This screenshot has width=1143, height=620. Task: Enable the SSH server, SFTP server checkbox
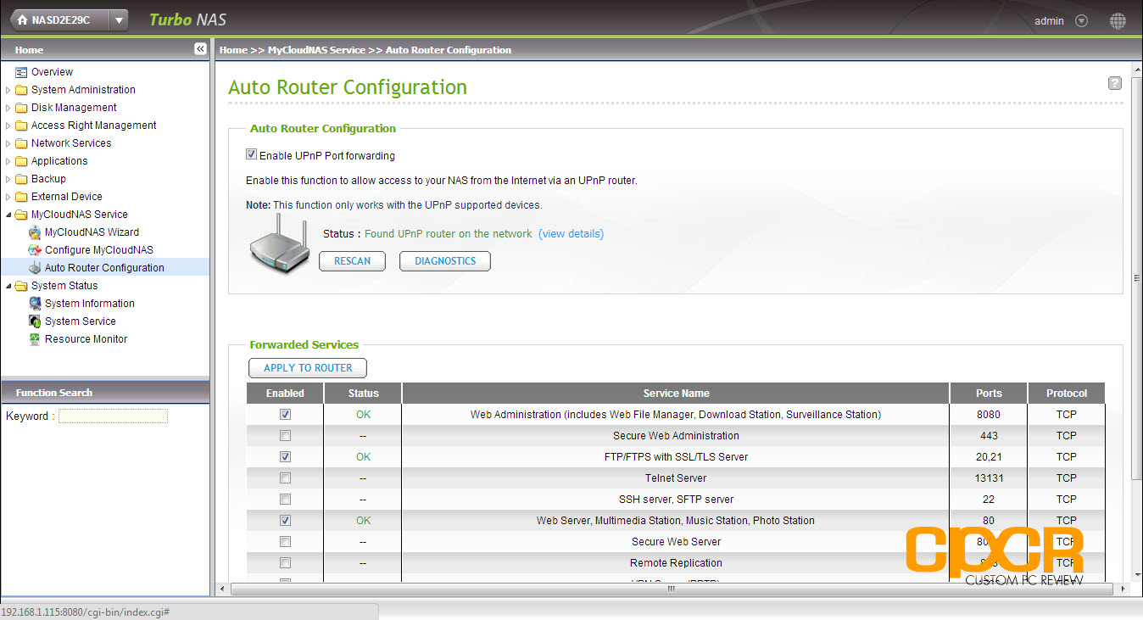tap(285, 500)
